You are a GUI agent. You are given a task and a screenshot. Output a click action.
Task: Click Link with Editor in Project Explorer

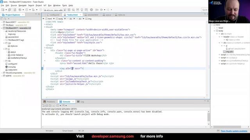click(5, 19)
